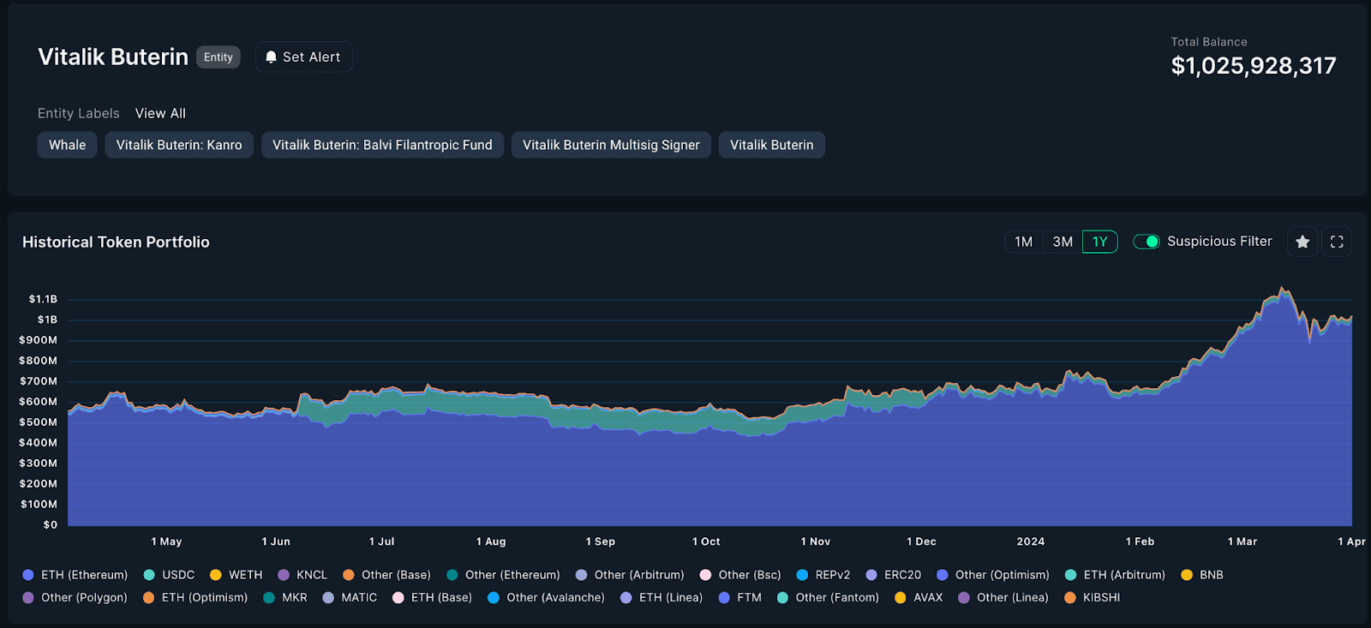Viewport: 1371px width, 628px height.
Task: Select the last Vitalik Buterin label tag
Action: 772,145
